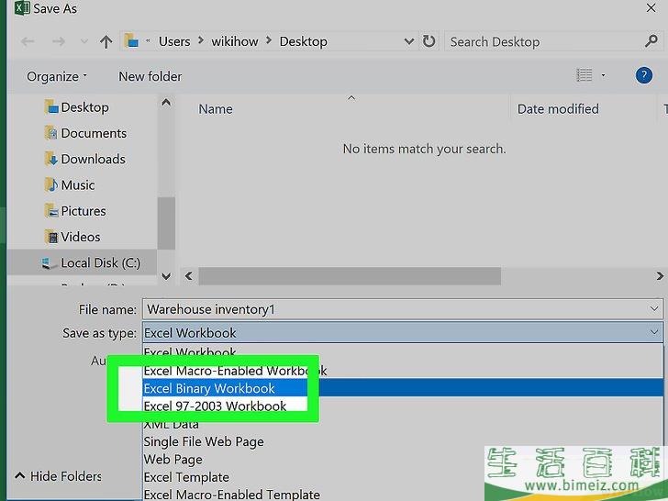
Task: Click the Up one level arrow
Action: [106, 41]
